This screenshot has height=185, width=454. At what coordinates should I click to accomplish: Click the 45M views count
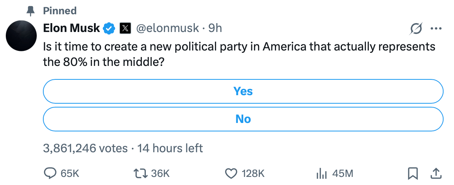click(x=343, y=174)
